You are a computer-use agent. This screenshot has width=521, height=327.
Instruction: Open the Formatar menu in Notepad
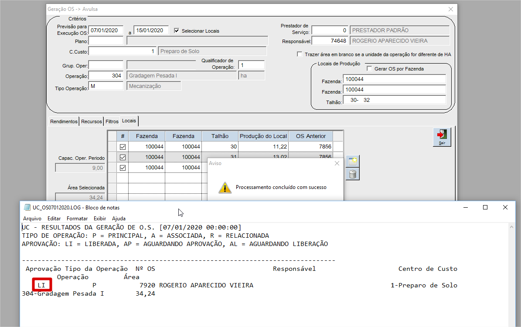point(77,219)
